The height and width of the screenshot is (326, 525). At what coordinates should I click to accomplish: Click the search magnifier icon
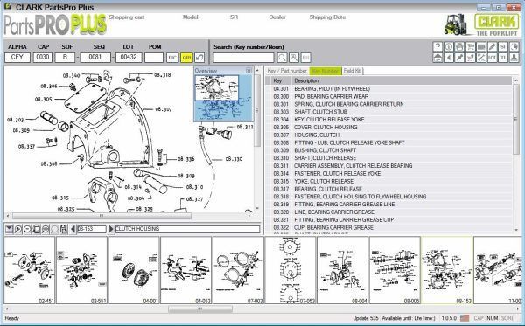tap(282, 58)
